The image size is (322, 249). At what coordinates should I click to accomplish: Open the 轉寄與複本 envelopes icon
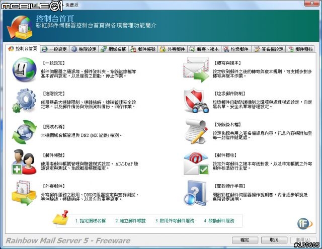196,70
